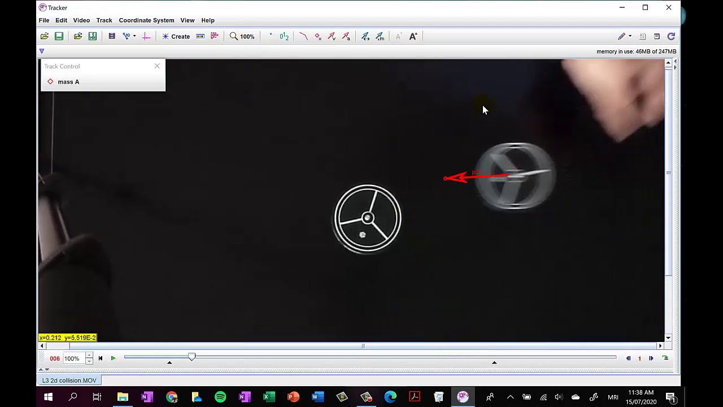
Task: Play the video with green button
Action: pos(113,358)
